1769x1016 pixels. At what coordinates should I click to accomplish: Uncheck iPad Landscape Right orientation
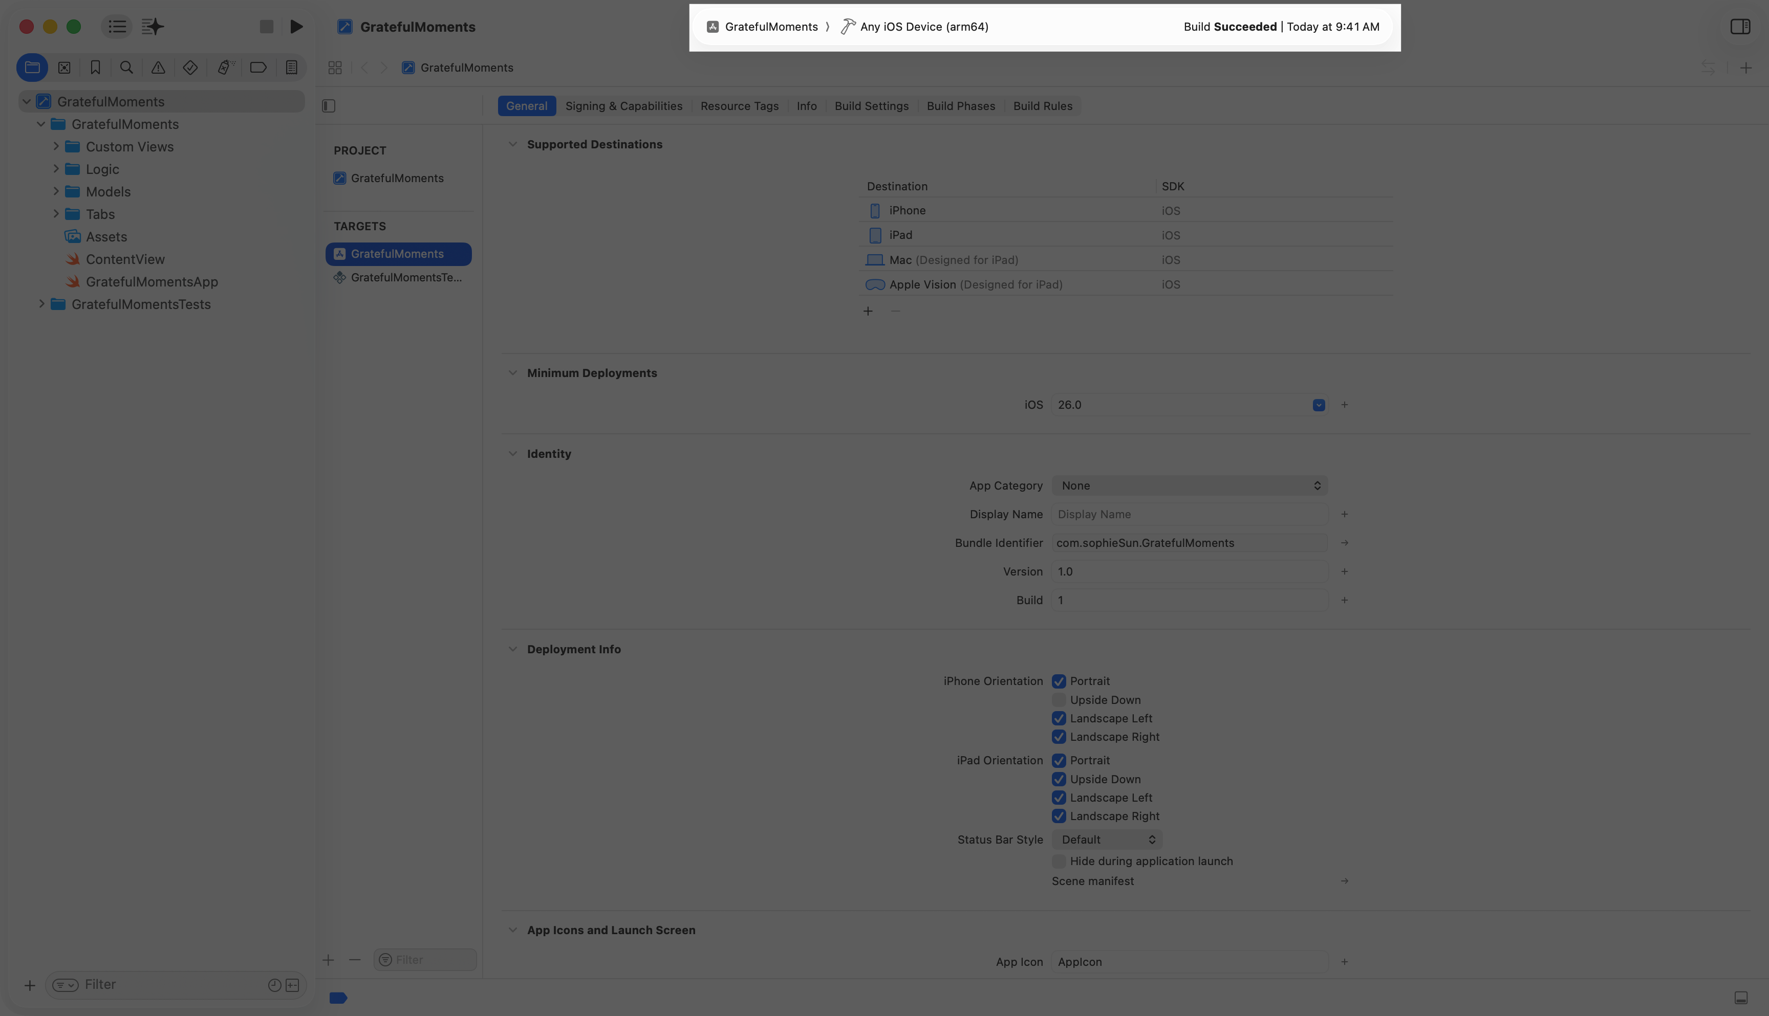coord(1059,816)
